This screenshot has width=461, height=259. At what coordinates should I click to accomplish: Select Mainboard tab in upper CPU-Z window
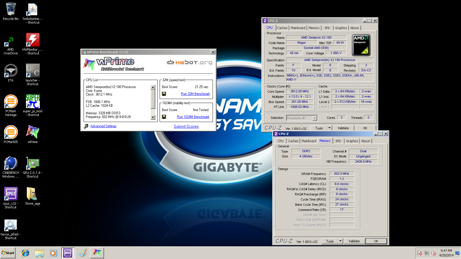pyautogui.click(x=298, y=28)
